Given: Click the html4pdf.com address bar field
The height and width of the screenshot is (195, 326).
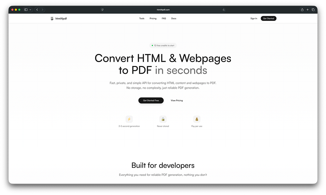Looking at the screenshot, I should click(163, 9).
